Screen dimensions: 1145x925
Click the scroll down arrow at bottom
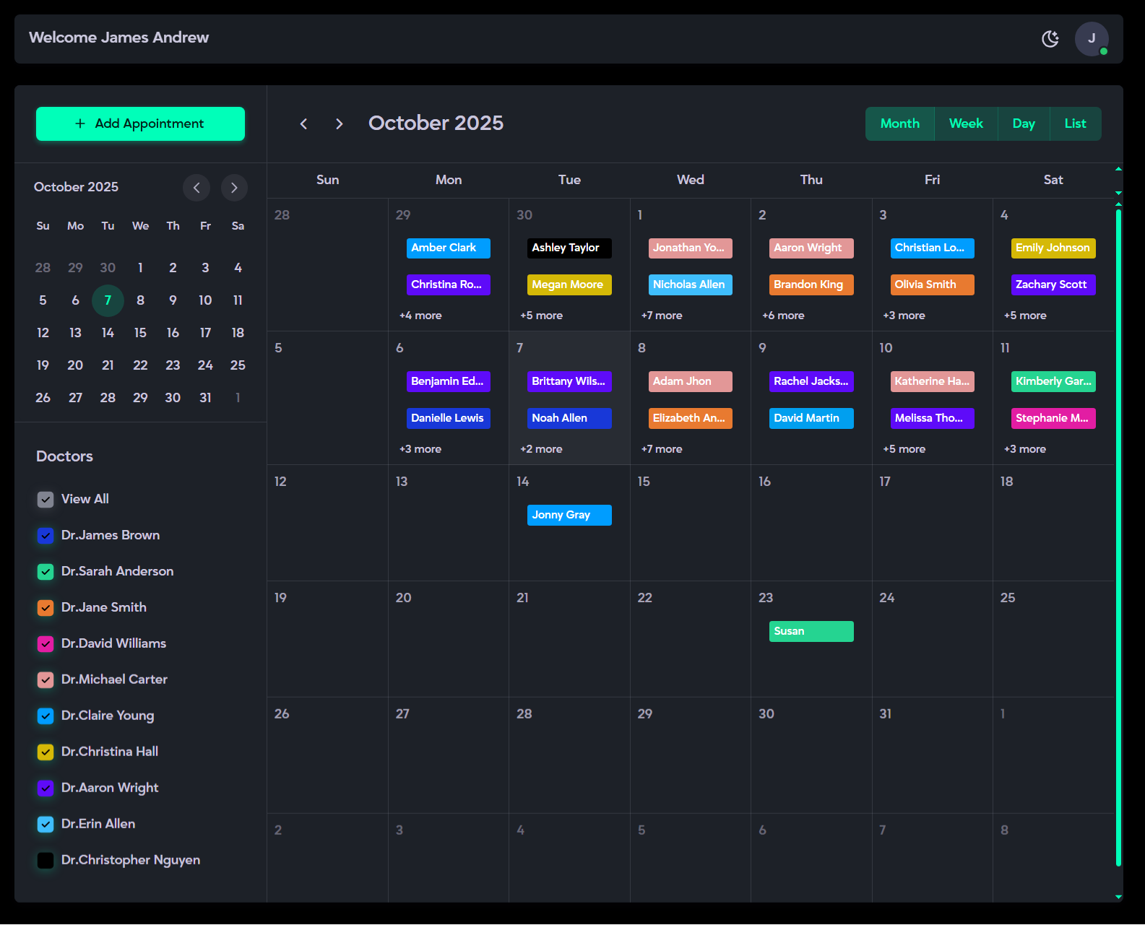(1118, 897)
